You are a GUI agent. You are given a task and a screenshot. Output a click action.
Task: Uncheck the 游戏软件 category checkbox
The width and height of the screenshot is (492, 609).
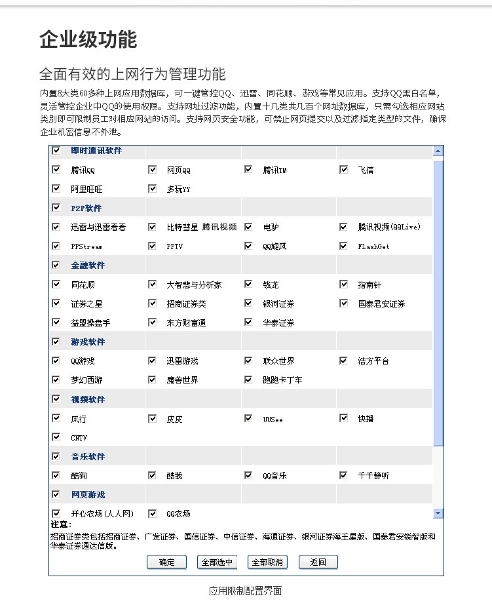(x=56, y=342)
